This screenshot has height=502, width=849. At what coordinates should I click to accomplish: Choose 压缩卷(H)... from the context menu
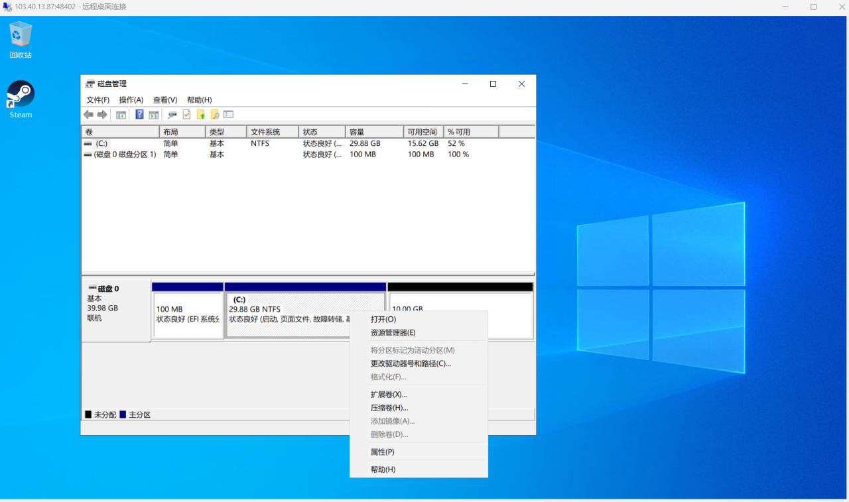[389, 408]
